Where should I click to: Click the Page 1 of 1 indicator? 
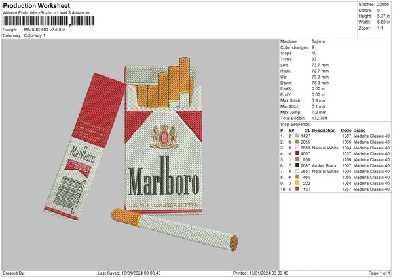[x=379, y=273]
